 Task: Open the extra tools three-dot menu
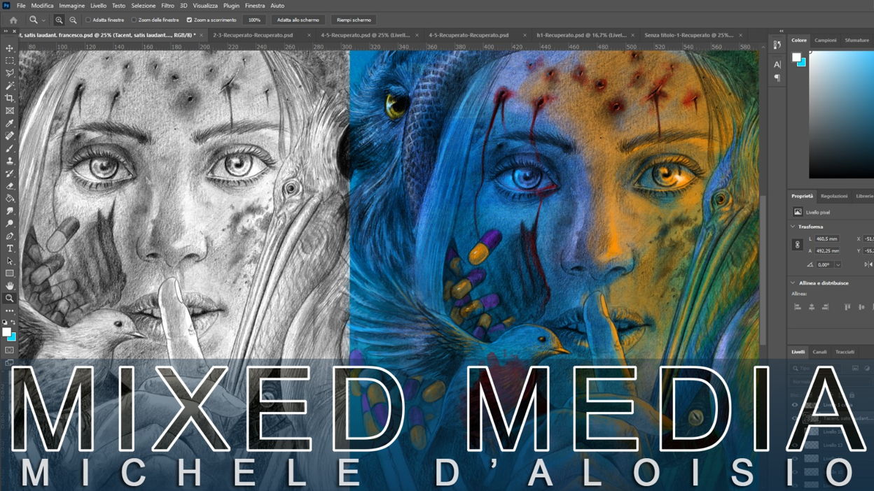[x=10, y=311]
